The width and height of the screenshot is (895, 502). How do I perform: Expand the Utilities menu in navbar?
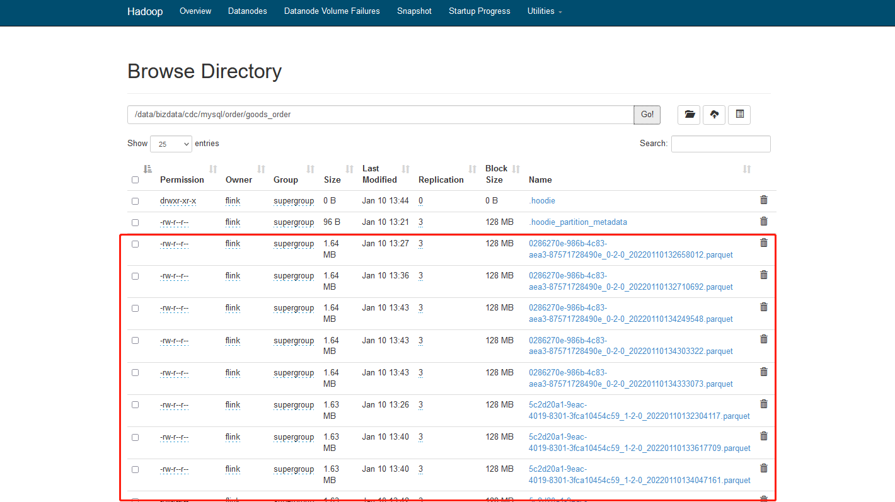click(545, 11)
